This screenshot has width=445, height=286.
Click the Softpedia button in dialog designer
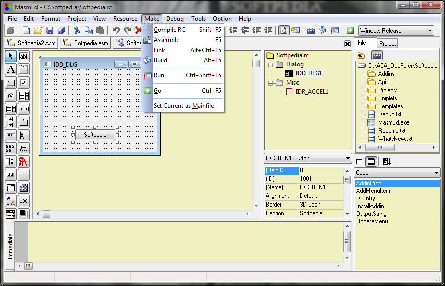pyautogui.click(x=95, y=135)
